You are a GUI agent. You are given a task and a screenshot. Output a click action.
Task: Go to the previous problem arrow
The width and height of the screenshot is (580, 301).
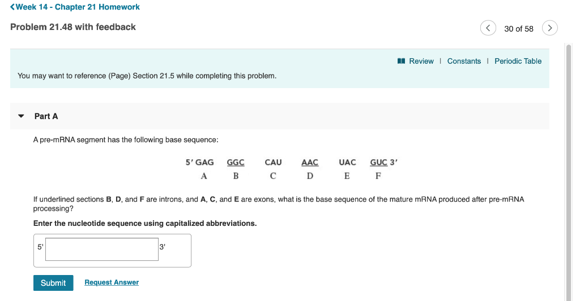click(x=488, y=28)
